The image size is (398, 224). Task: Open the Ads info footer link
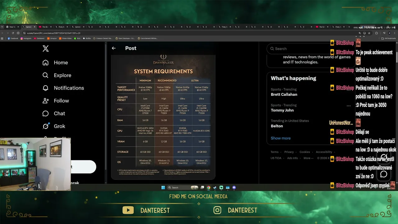(293, 158)
